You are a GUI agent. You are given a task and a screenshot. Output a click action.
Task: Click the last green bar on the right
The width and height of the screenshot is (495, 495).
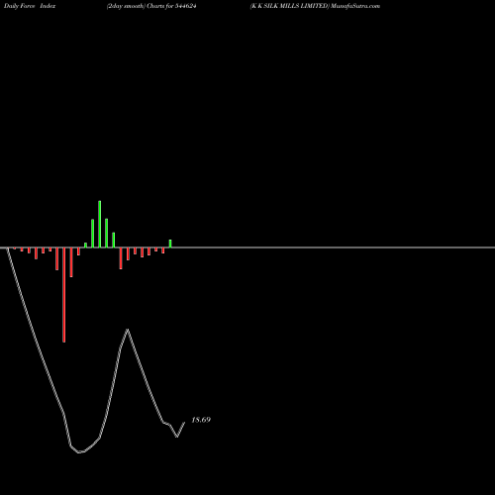(170, 244)
